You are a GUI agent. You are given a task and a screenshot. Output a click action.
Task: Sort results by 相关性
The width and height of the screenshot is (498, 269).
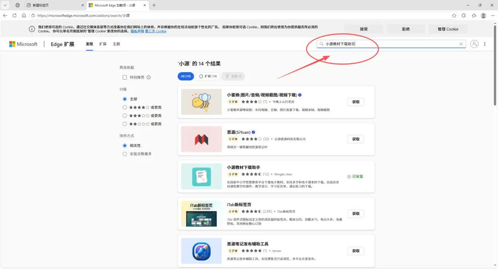click(125, 146)
